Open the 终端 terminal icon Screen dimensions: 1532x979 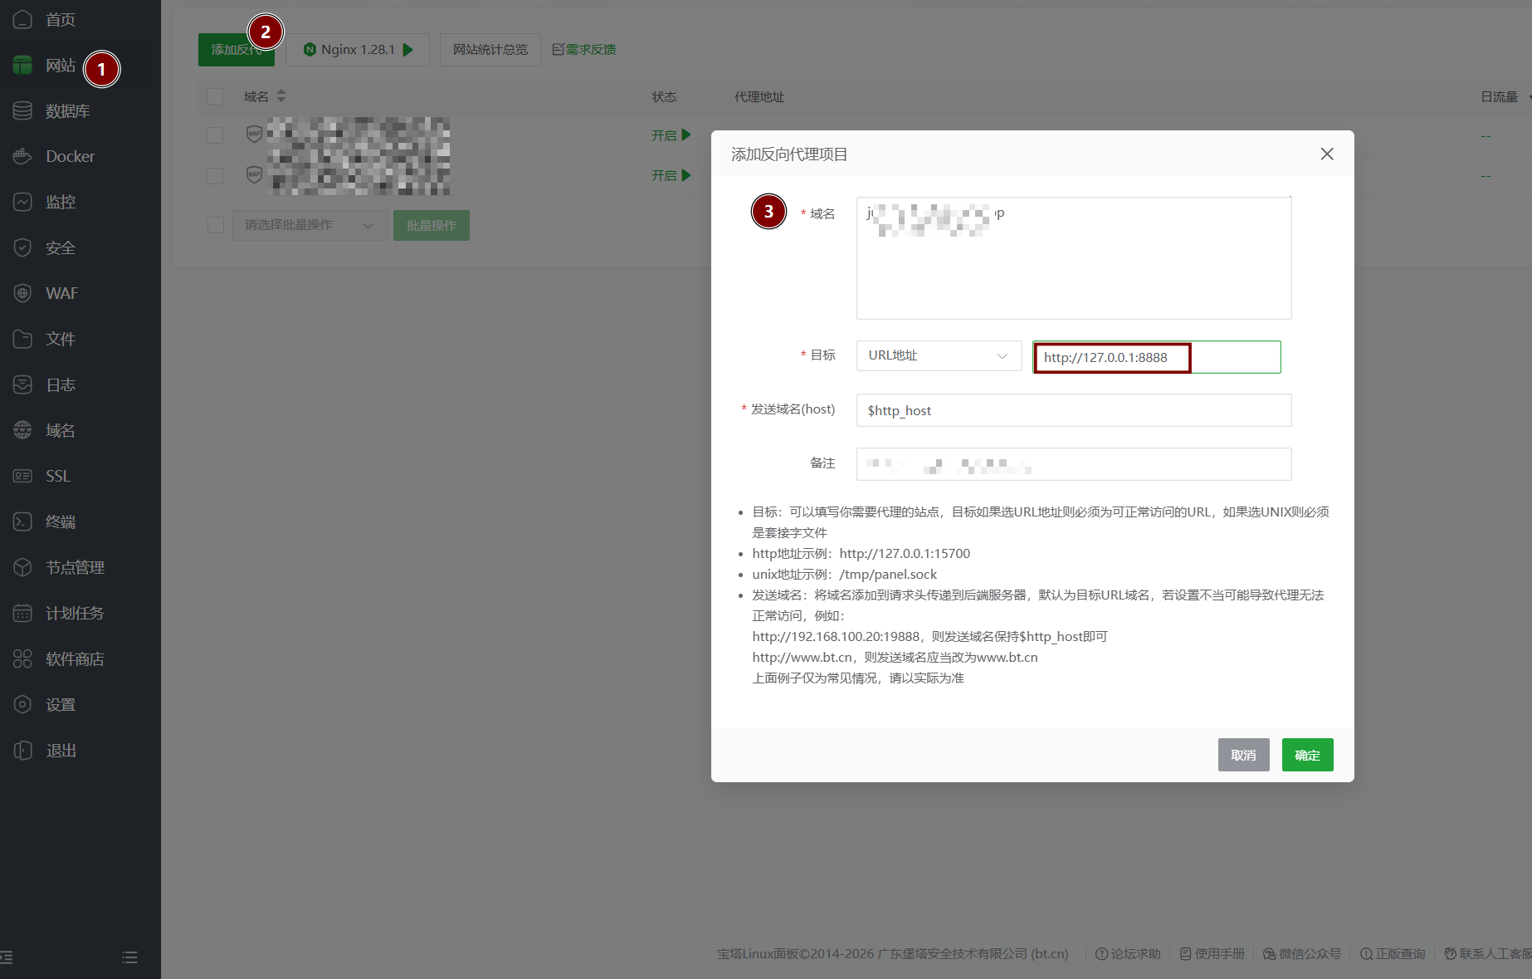pyautogui.click(x=22, y=521)
